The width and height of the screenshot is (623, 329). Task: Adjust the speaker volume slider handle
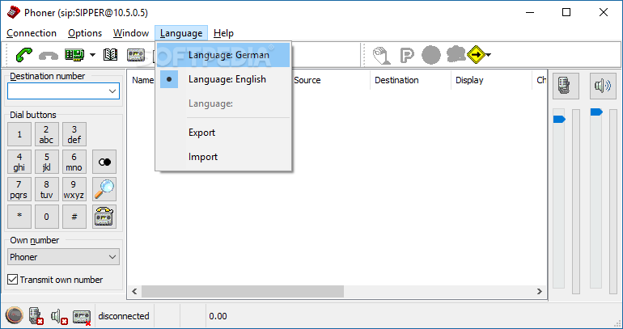(x=596, y=112)
